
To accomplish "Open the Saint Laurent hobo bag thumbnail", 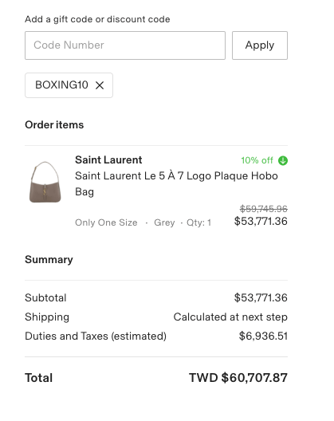I will pyautogui.click(x=45, y=182).
